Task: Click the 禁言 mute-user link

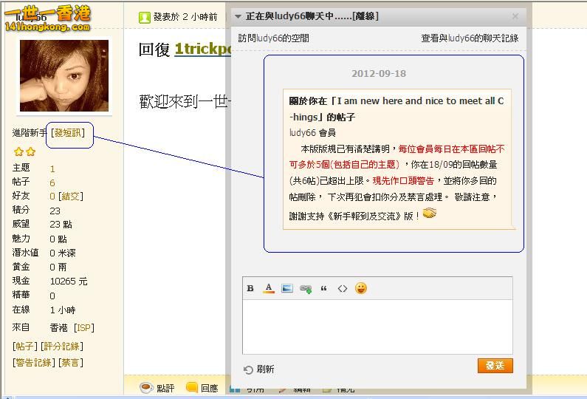Action: (70, 363)
